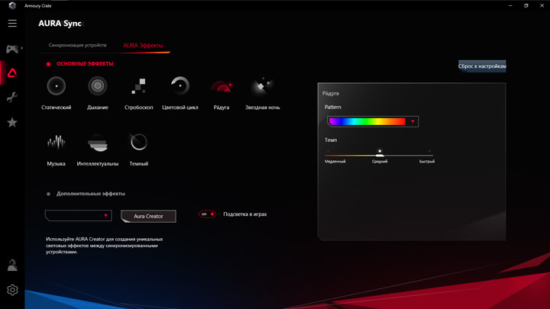Select the Музыка music effect icon
This screenshot has height=309, width=550.
tap(56, 142)
